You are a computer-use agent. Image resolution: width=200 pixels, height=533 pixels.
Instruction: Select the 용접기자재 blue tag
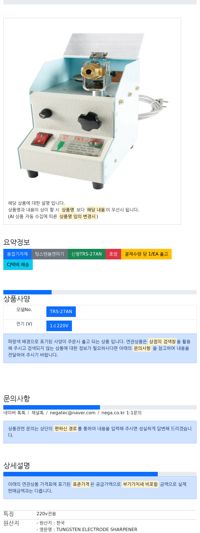point(17,254)
